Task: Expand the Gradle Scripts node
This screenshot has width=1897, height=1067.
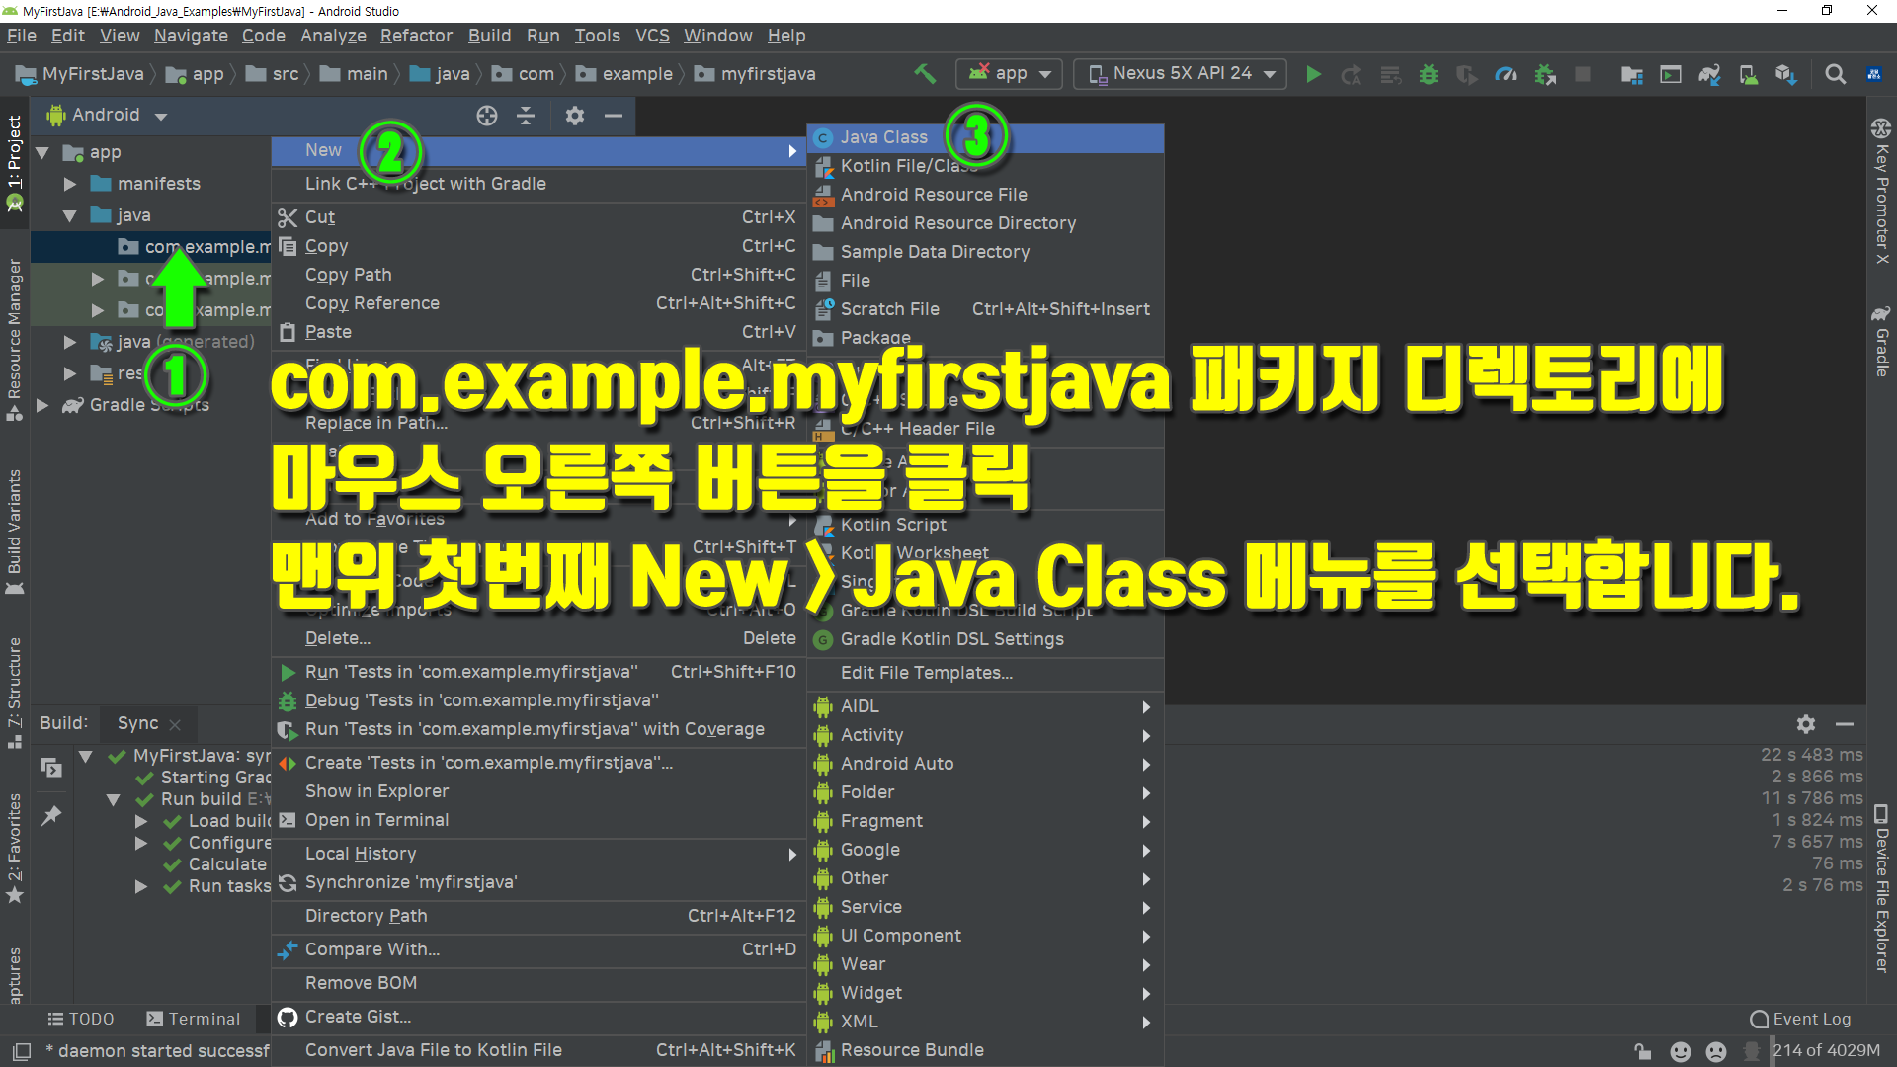Action: coord(42,406)
